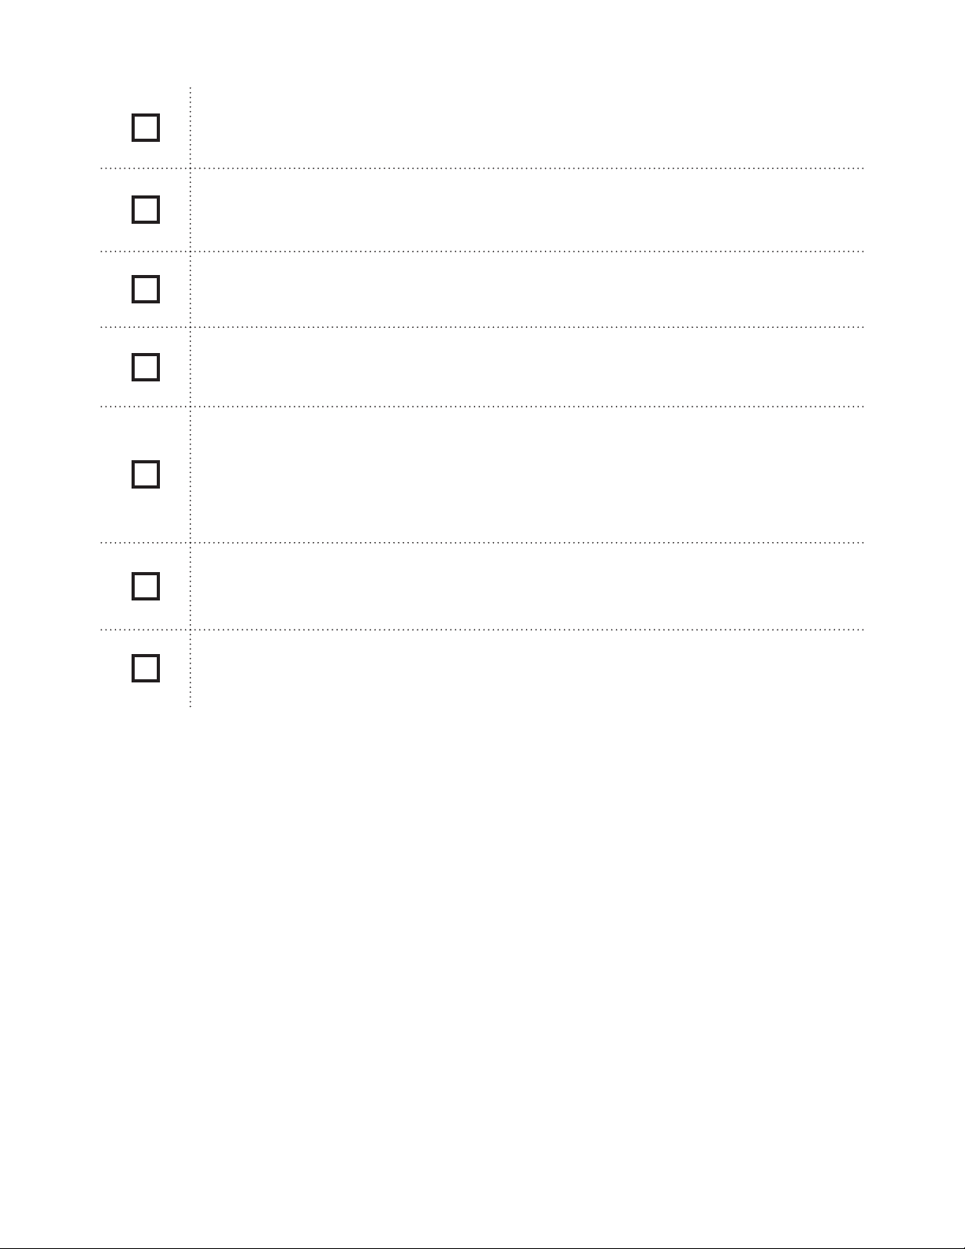Click the dotted divider below the tallest row

[528, 543]
